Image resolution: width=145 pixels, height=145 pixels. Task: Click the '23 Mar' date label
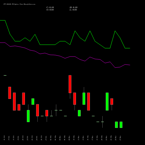106,138
